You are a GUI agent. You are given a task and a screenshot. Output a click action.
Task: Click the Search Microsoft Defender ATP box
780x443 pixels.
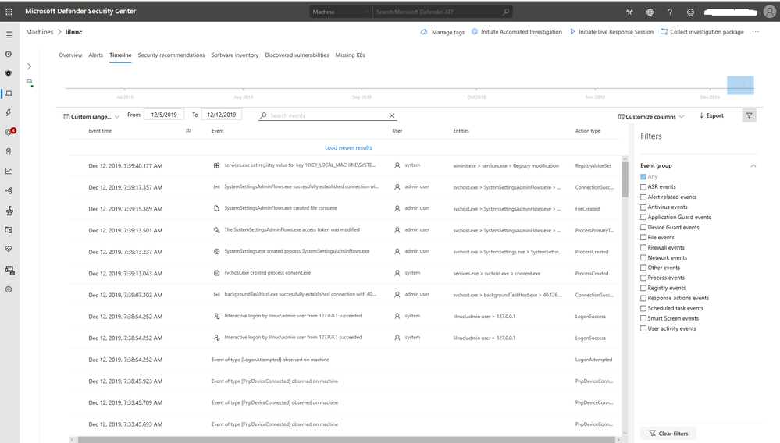point(443,12)
